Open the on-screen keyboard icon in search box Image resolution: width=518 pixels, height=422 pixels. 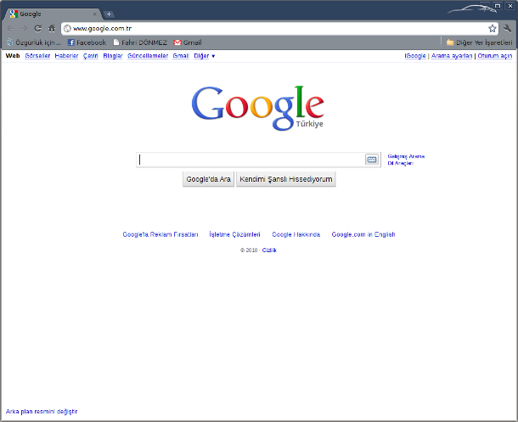pyautogui.click(x=371, y=160)
